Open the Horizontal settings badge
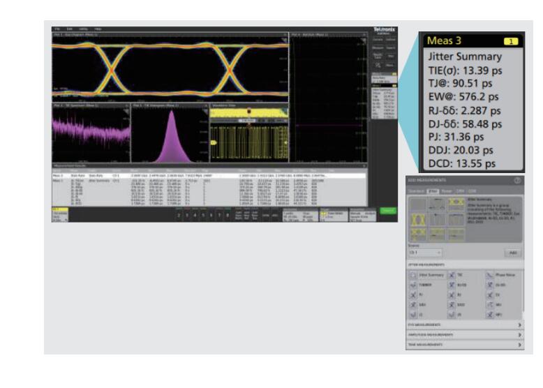Viewport: 543px width, 388px height. coord(301,216)
